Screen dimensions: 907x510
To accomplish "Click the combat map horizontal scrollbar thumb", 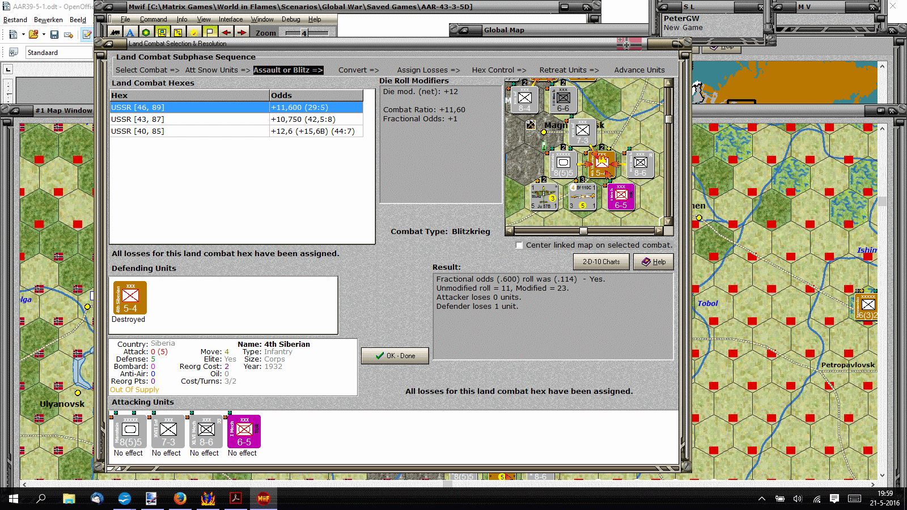I will 583,231.
